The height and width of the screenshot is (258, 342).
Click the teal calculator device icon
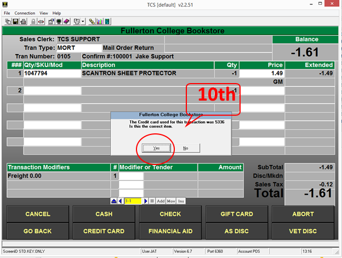pyautogui.click(x=107, y=21)
